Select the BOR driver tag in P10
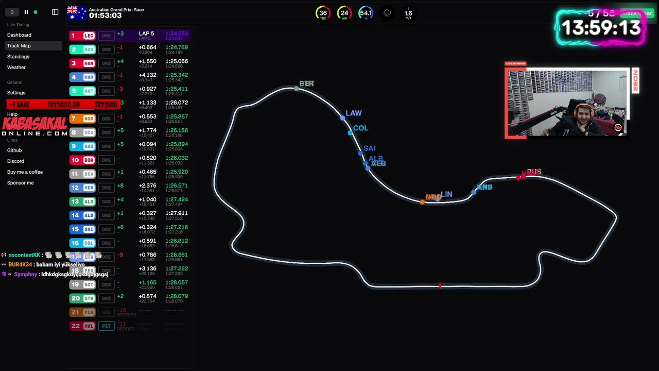This screenshot has width=659, height=371. [82, 160]
